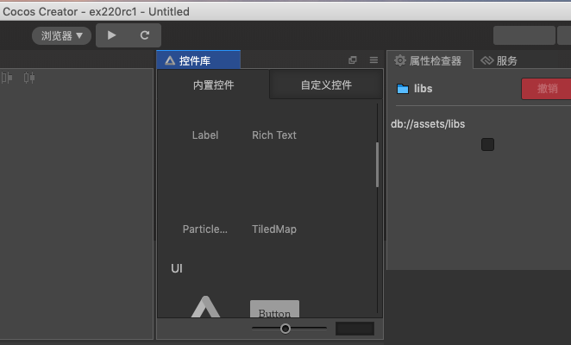Click the Button control thumbnail

[274, 310]
